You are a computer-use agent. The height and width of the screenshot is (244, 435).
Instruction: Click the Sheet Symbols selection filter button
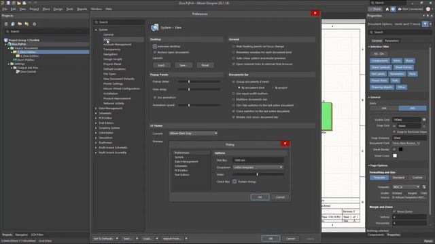pos(381,67)
